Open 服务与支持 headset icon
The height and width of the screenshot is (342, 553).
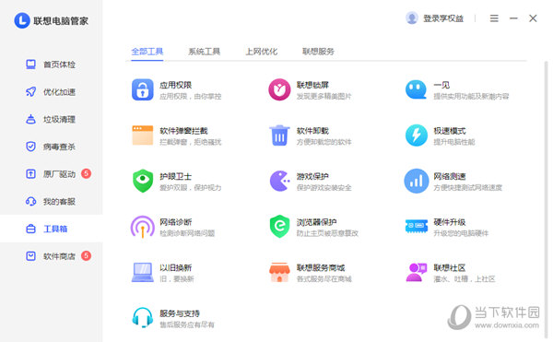point(143,318)
